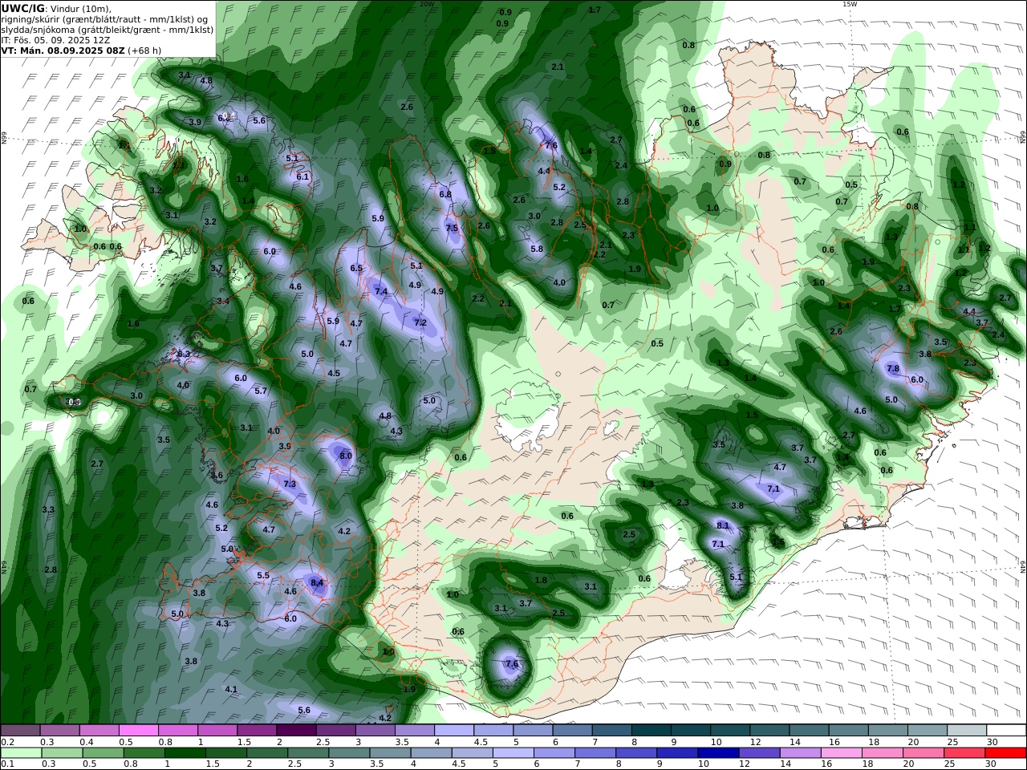The image size is (1027, 770).
Task: Click the '15W' longitude label
Action: [850, 4]
